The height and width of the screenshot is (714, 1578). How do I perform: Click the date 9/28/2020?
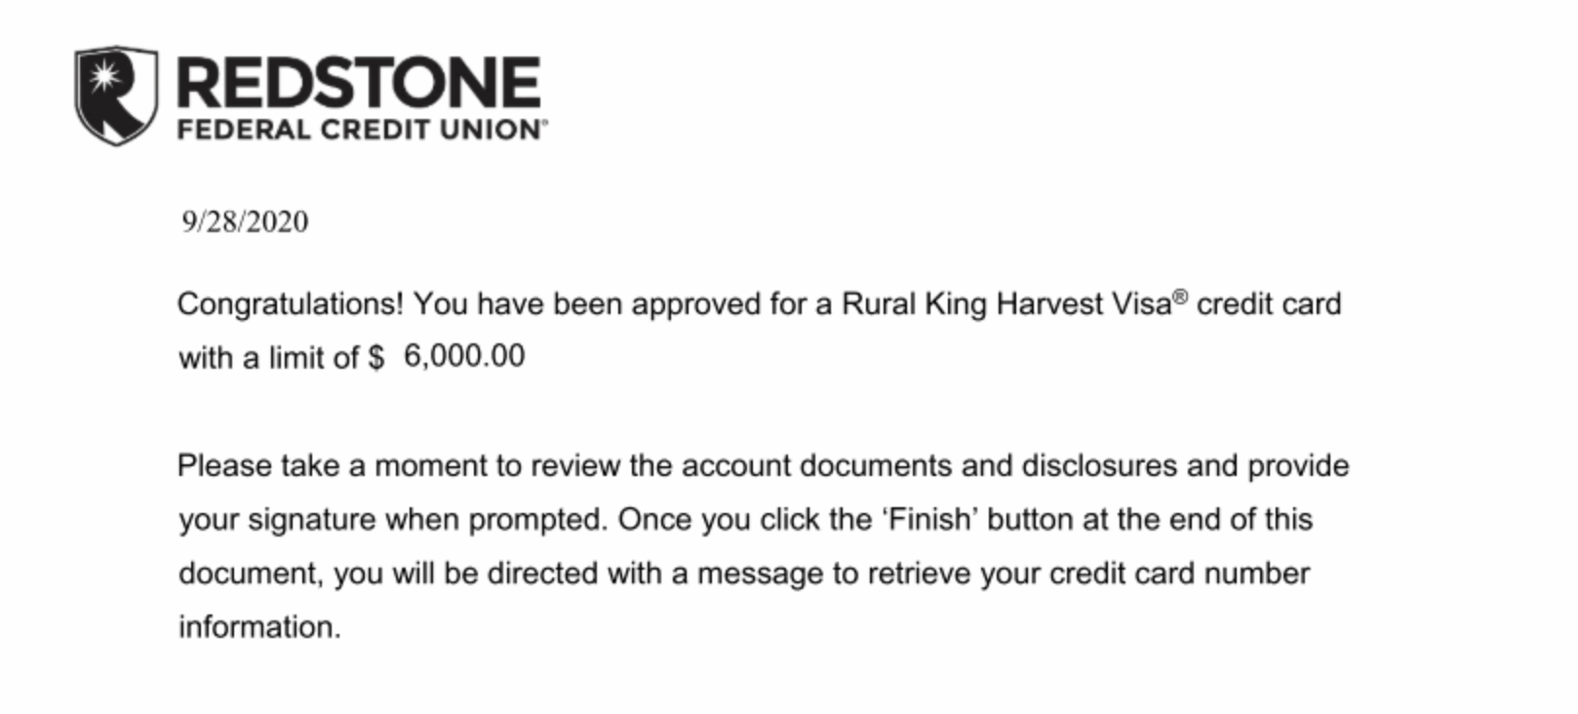click(245, 222)
